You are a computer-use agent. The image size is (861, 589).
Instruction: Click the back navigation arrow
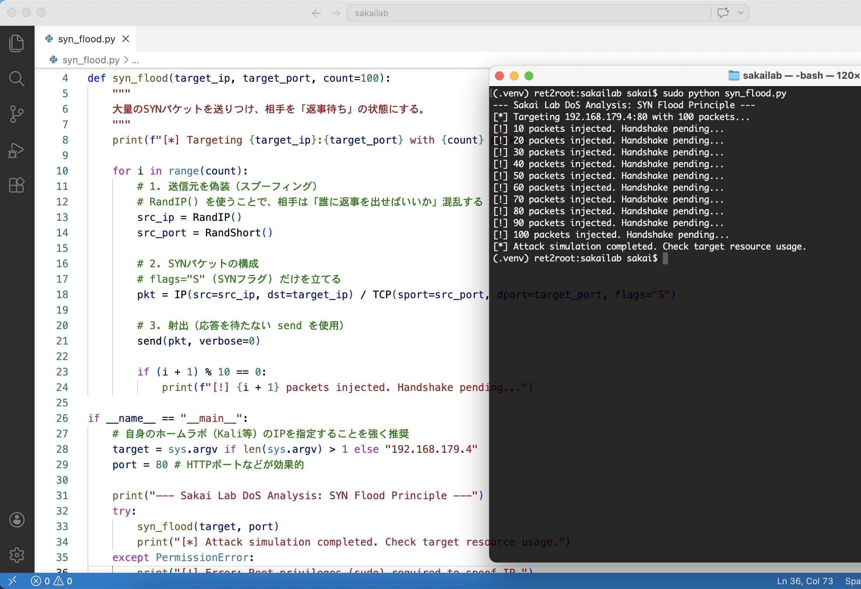point(316,13)
